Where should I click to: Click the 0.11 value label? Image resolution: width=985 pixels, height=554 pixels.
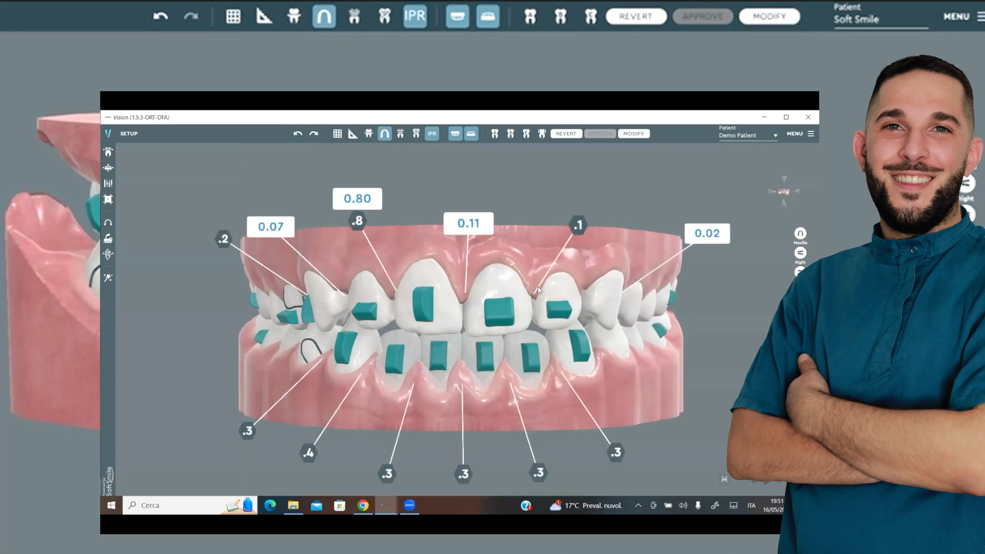click(468, 224)
